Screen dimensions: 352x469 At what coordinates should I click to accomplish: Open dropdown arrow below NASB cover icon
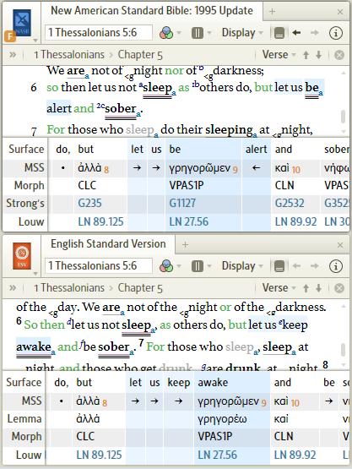pyautogui.click(x=35, y=40)
